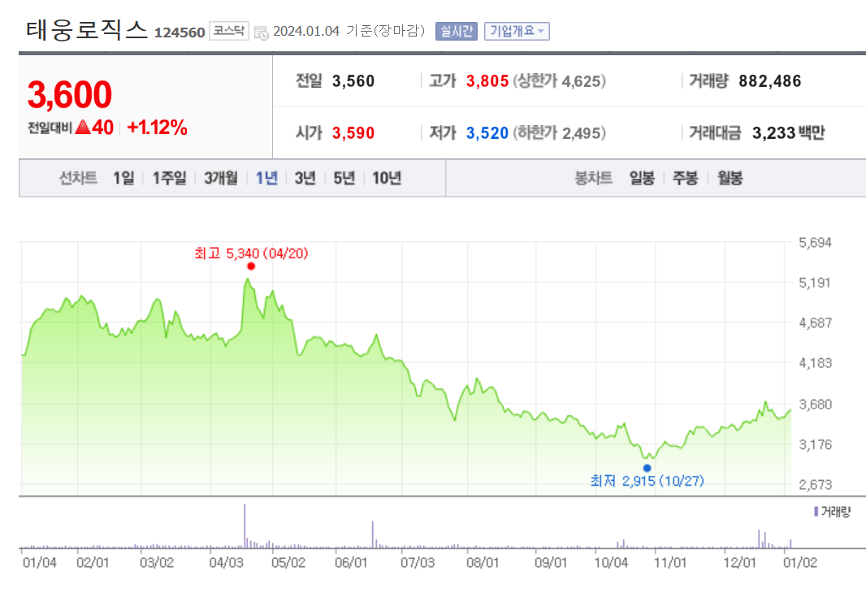Click the 상한가 4,625 text
Viewport: 866px width, 597px height.
(560, 81)
